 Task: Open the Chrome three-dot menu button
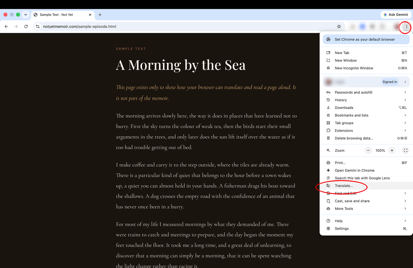click(x=407, y=26)
